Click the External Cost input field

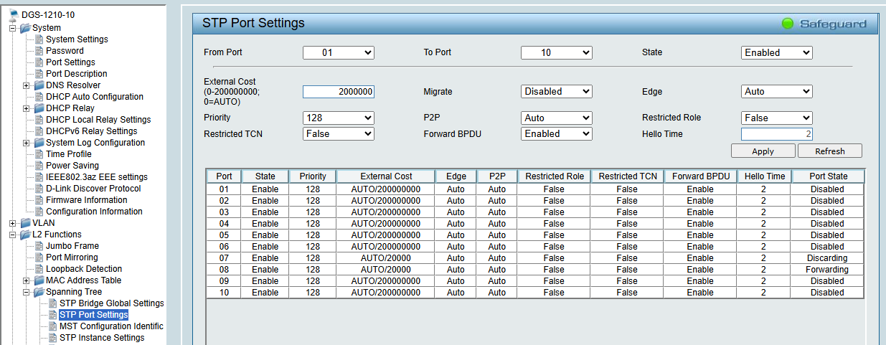(338, 92)
